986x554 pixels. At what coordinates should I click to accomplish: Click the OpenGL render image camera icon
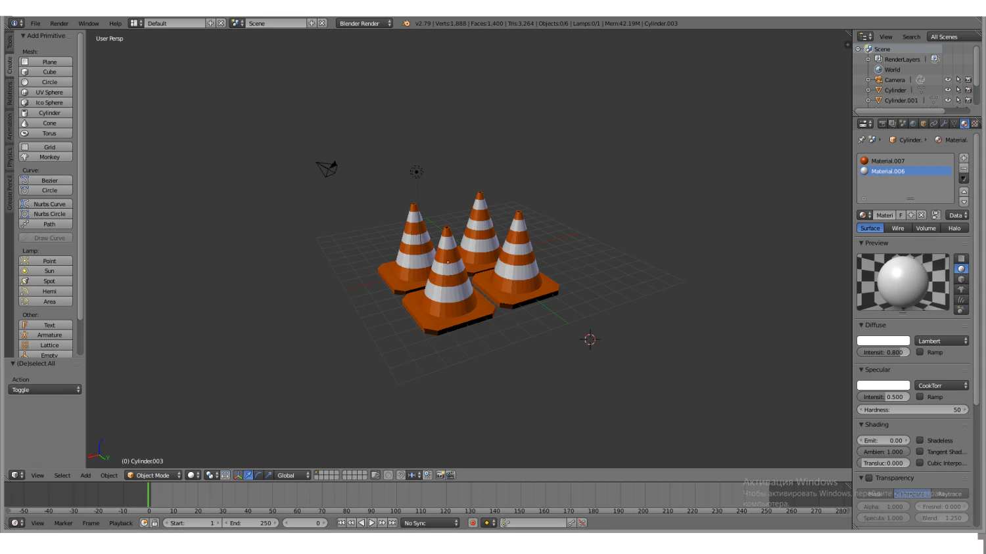440,475
